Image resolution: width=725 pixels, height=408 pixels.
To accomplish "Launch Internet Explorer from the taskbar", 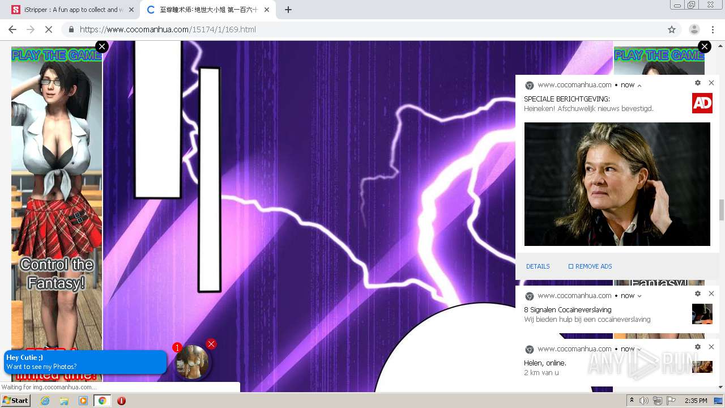I will click(45, 401).
